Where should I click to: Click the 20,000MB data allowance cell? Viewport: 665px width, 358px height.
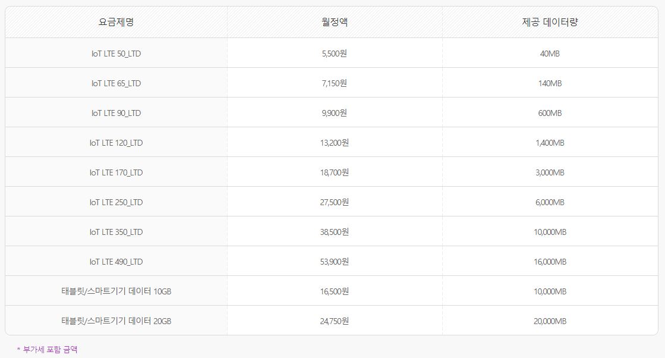pos(550,321)
